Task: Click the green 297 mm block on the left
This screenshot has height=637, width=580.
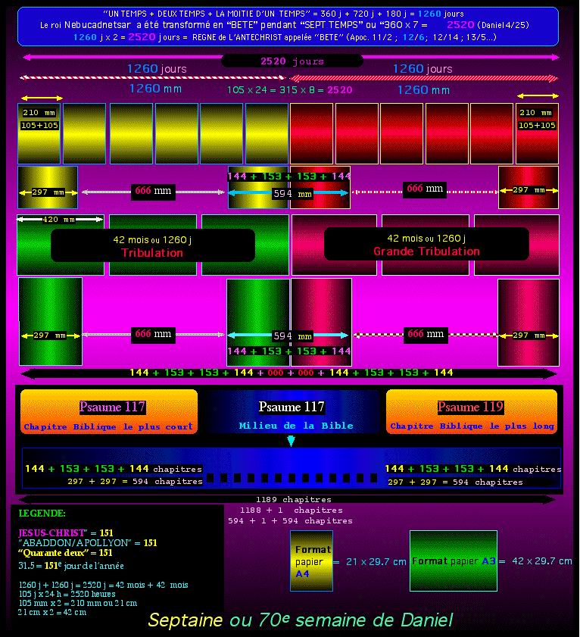Action: pyautogui.click(x=51, y=322)
